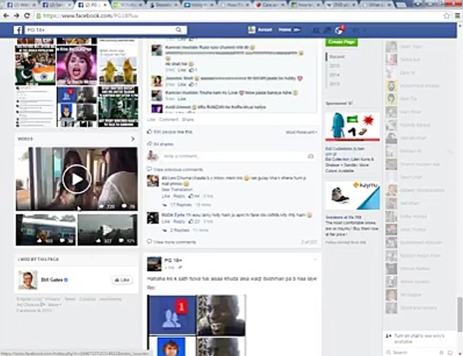Click the verified badge next to Bill Gates

coord(66,280)
